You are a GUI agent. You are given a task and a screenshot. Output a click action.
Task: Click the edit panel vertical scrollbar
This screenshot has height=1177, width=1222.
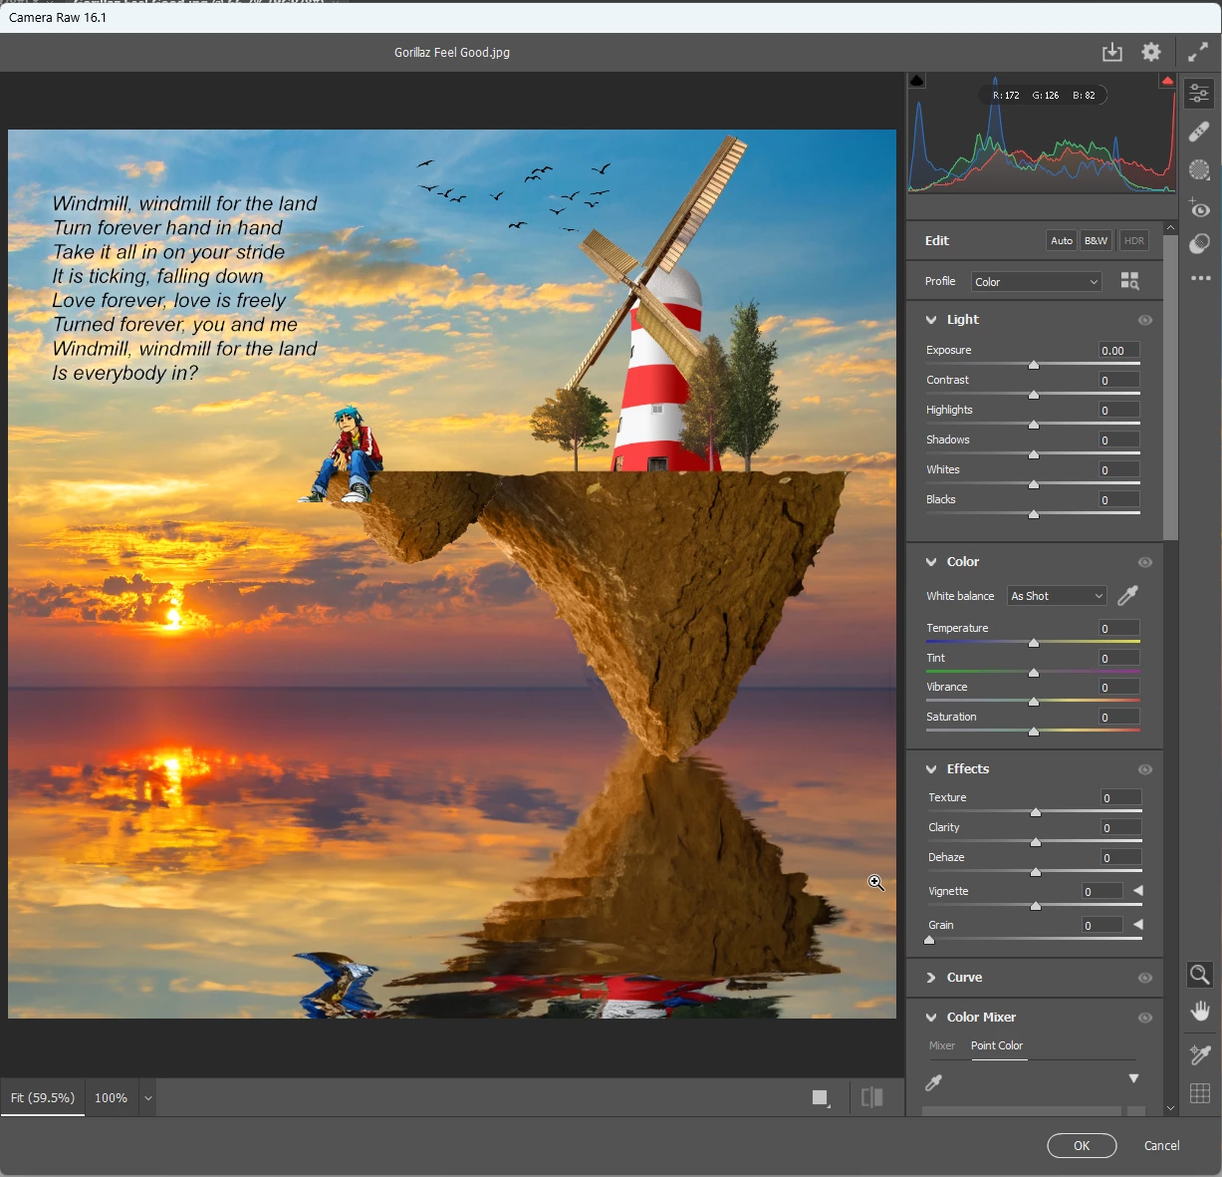1170,388
